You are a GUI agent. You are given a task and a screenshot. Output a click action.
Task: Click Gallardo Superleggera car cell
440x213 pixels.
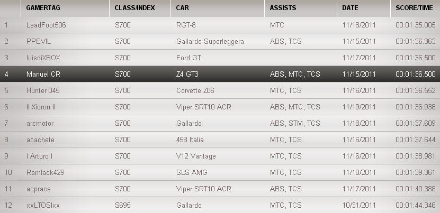pyautogui.click(x=210, y=41)
